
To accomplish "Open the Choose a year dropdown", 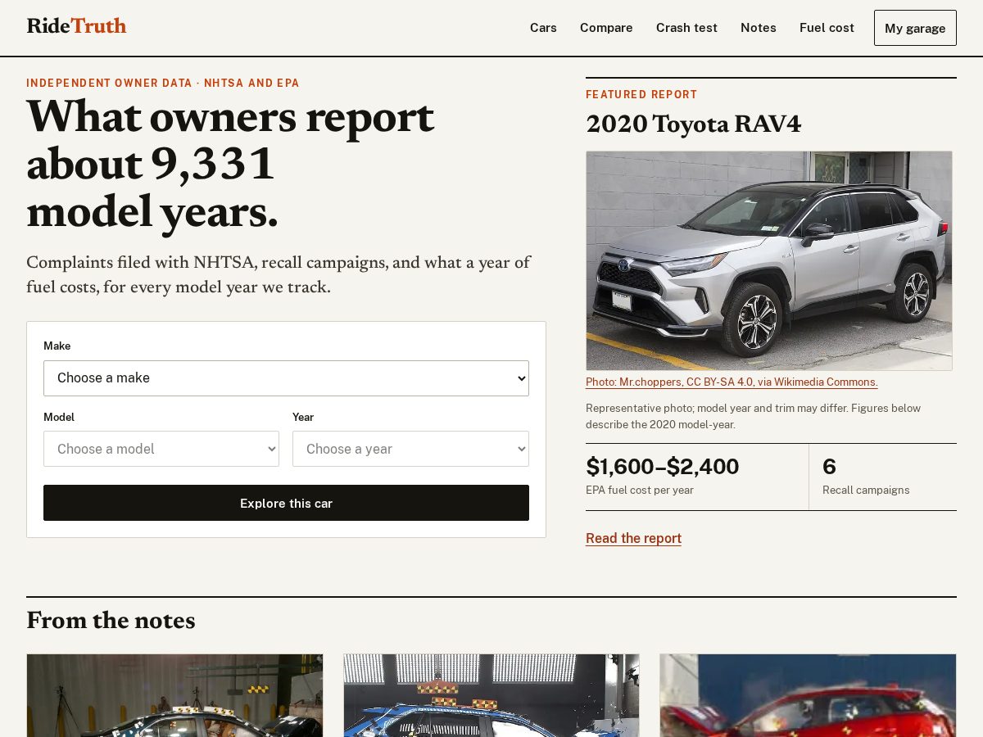I will click(410, 449).
